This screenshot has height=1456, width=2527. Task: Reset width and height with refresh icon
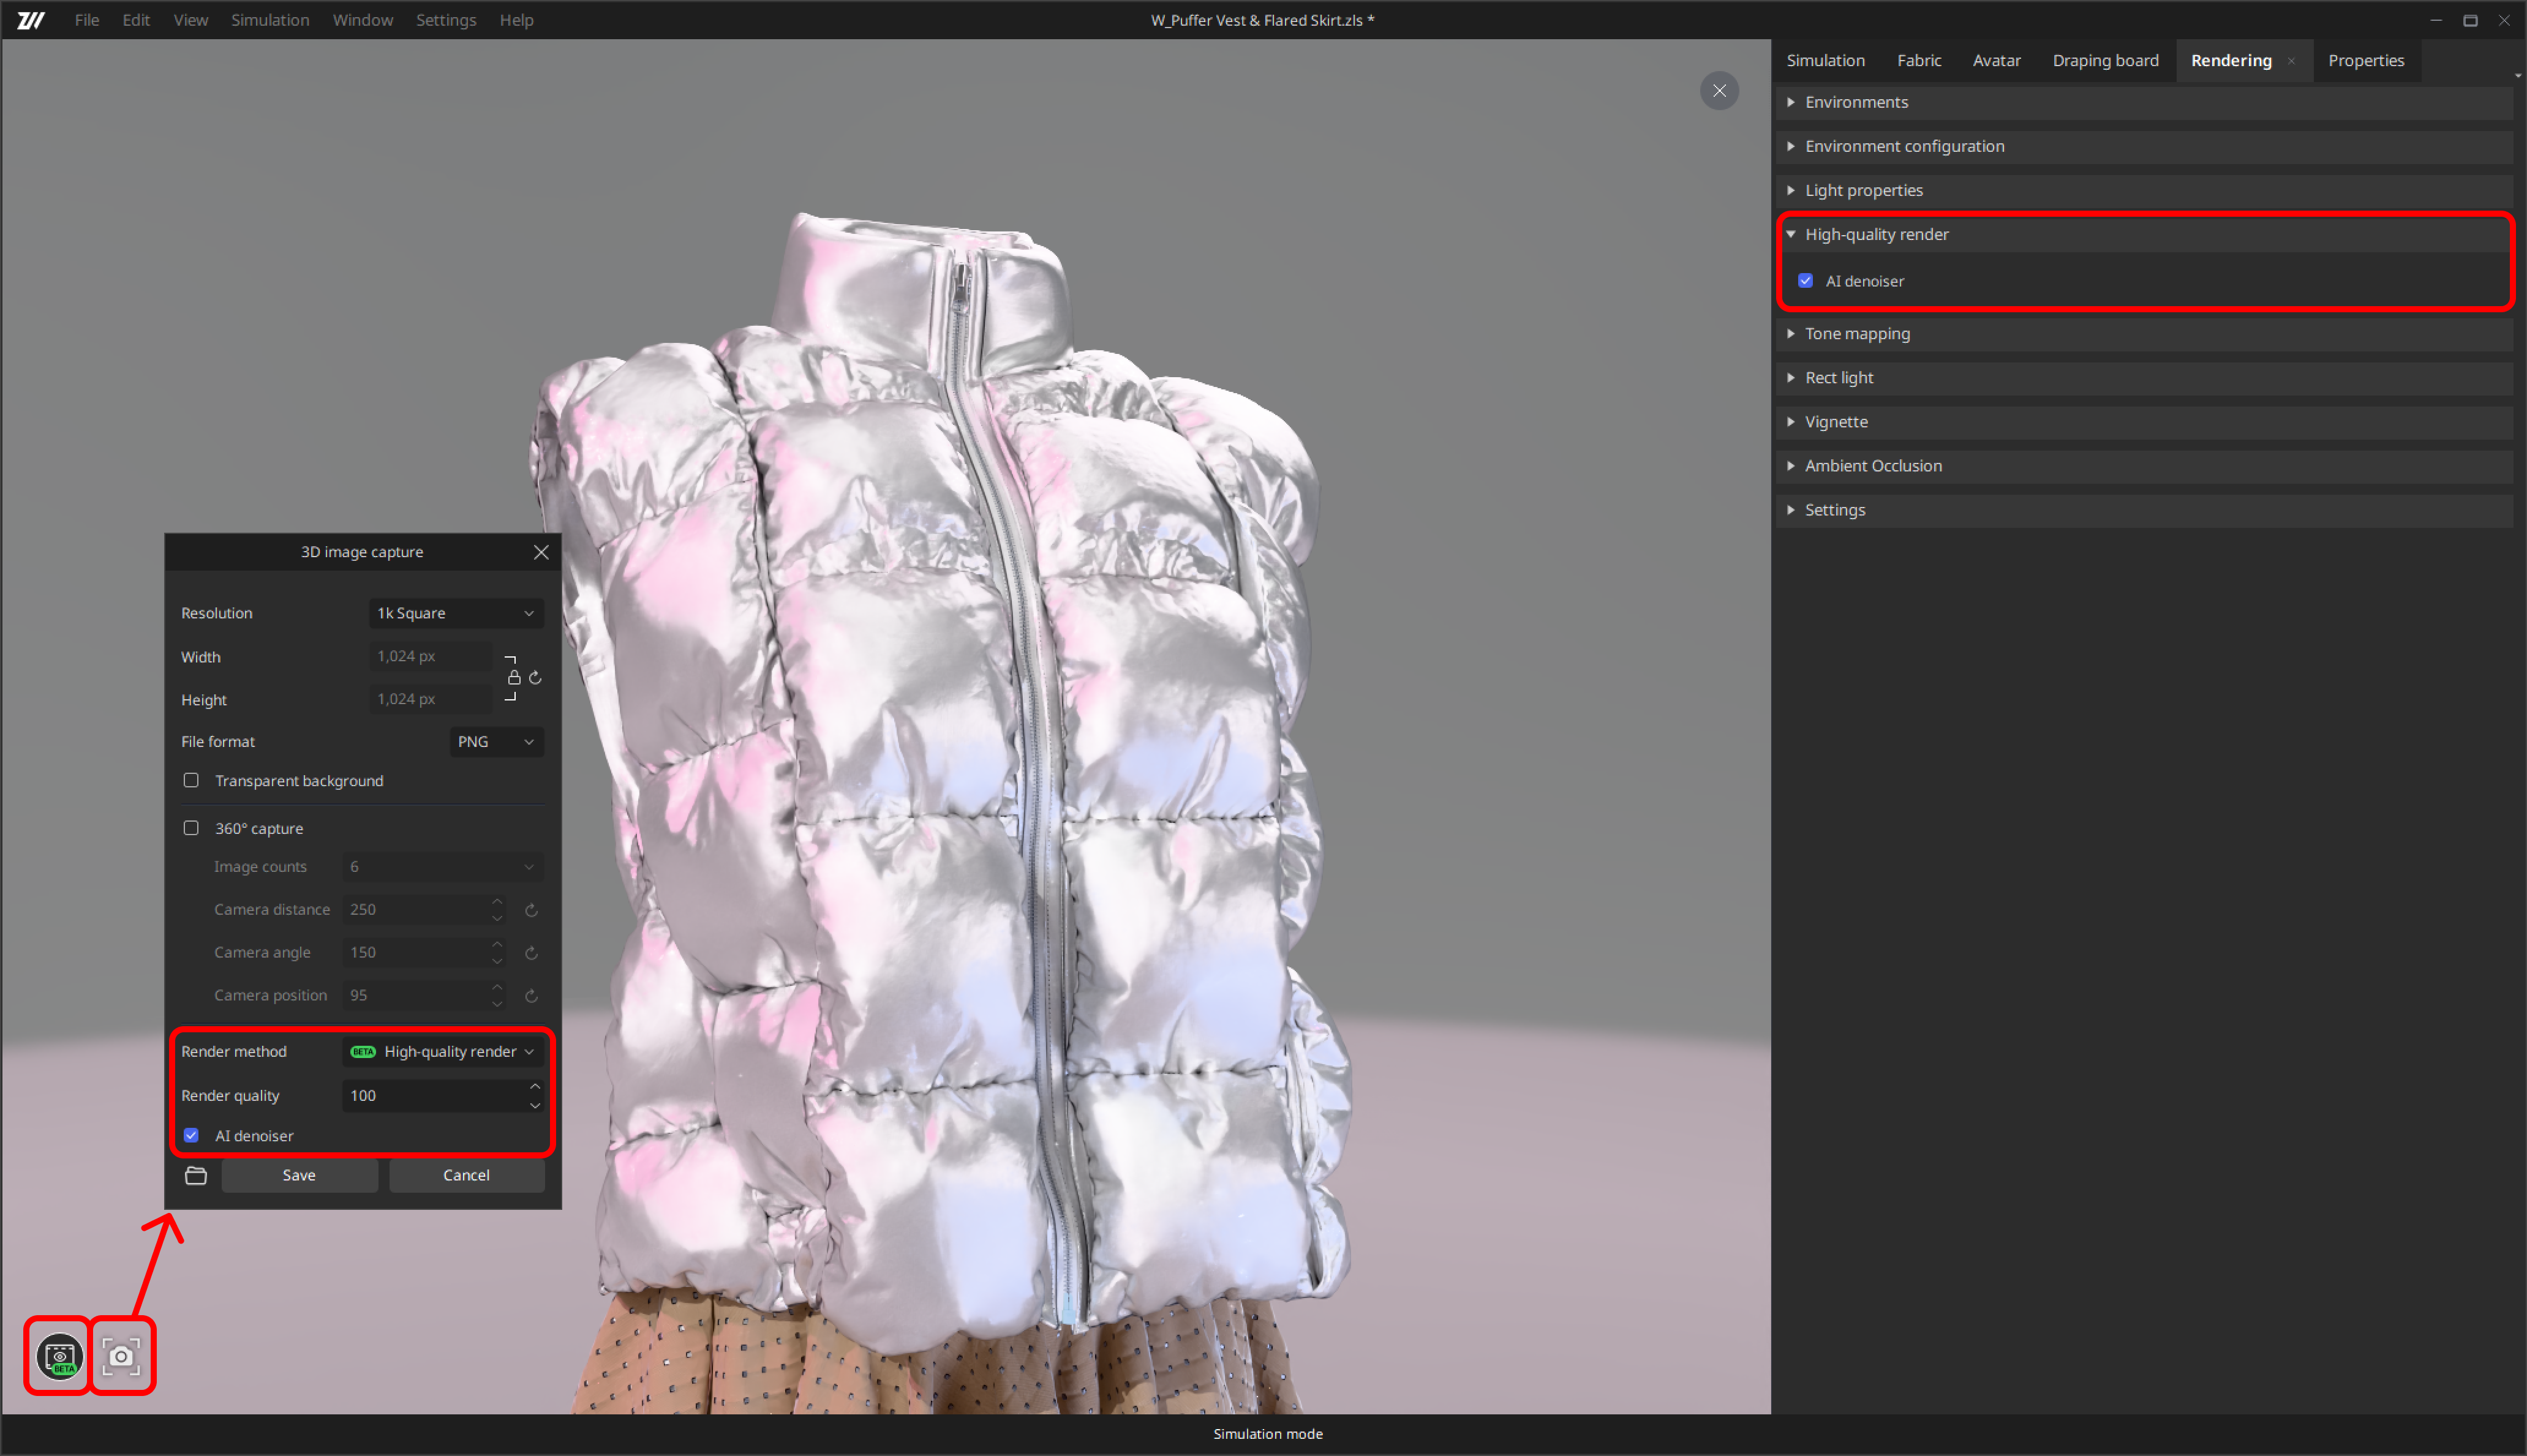click(536, 678)
